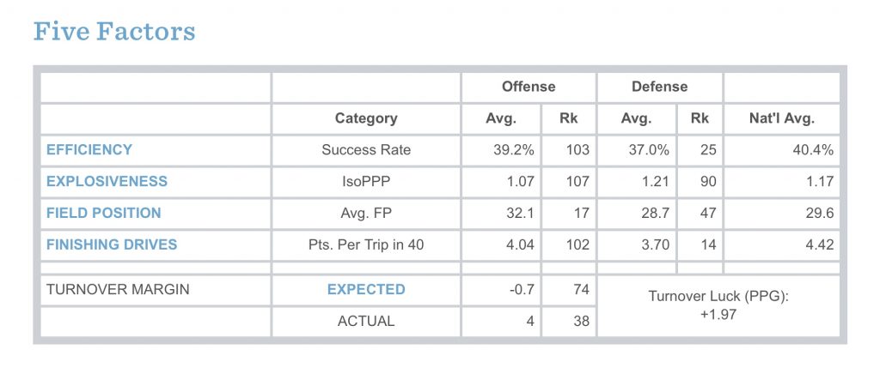Image resolution: width=880 pixels, height=380 pixels.
Task: Select the TURNOVER MARGIN row label
Action: 118,289
